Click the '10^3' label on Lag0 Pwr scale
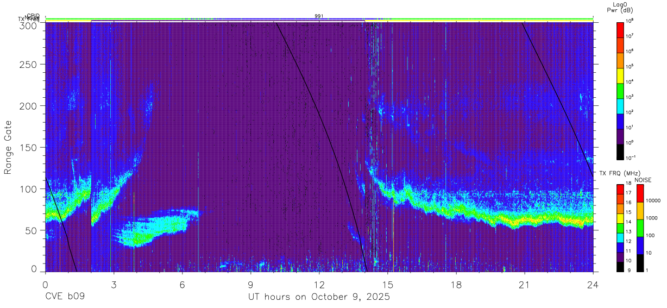The width and height of the screenshot is (667, 308). (x=631, y=97)
